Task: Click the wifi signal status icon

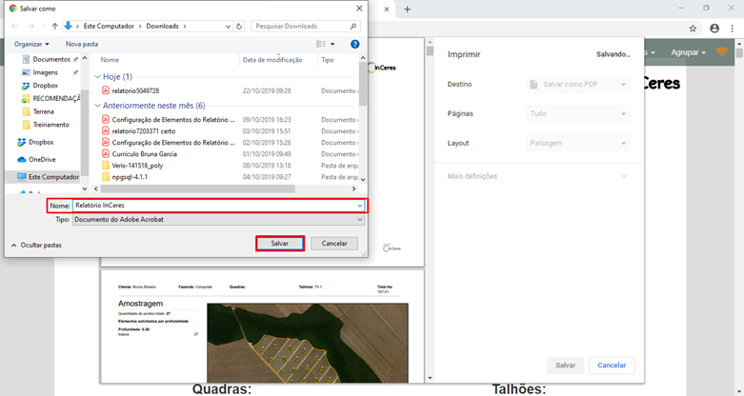Action: point(722,51)
